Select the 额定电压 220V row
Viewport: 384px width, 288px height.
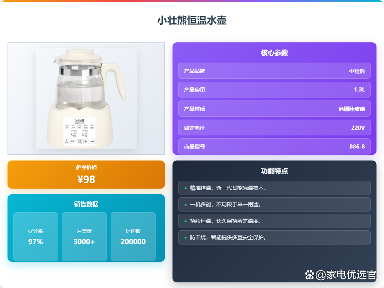coord(274,127)
